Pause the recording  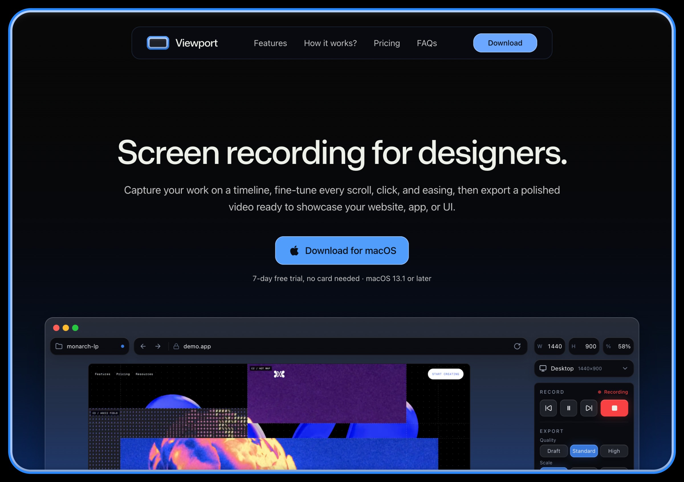(568, 408)
